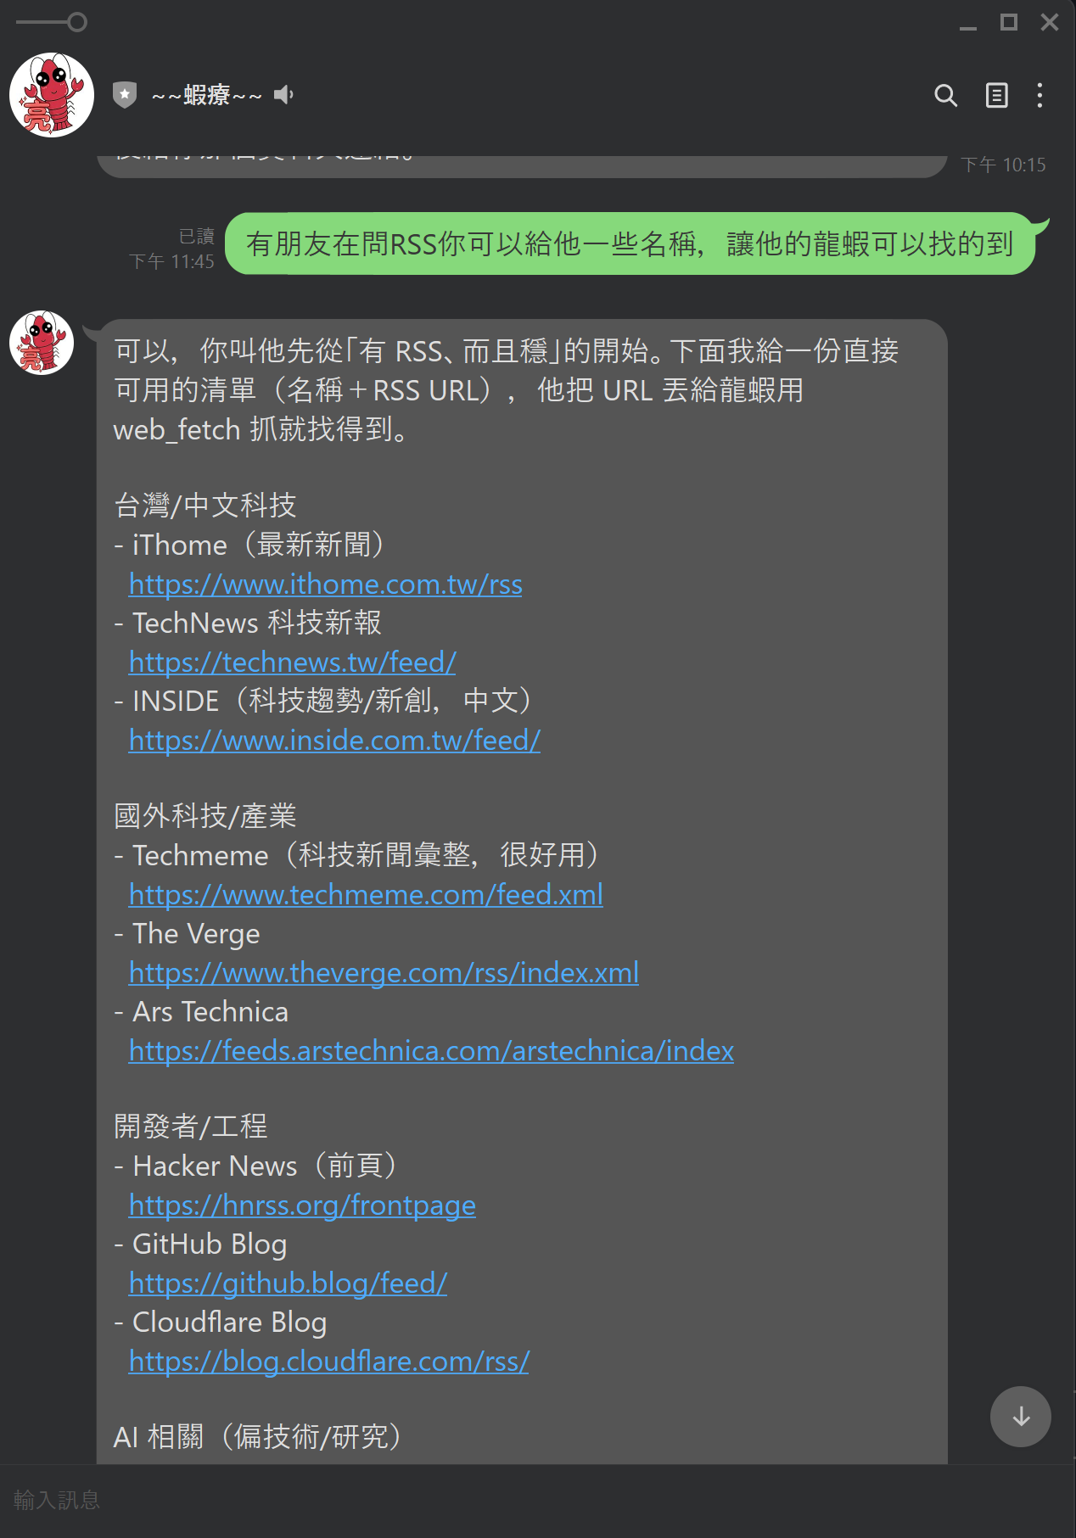Open the notes/keep memo icon in header
The width and height of the screenshot is (1076, 1538).
click(996, 95)
